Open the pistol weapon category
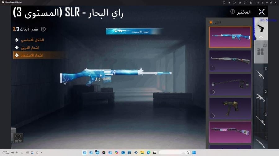This screenshot has height=156, width=279. [261, 28]
